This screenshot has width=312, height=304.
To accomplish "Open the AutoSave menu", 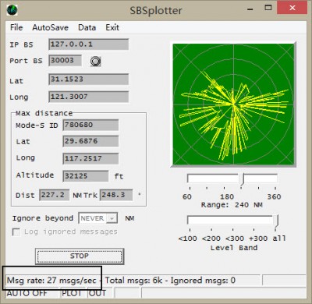I will click(x=51, y=27).
